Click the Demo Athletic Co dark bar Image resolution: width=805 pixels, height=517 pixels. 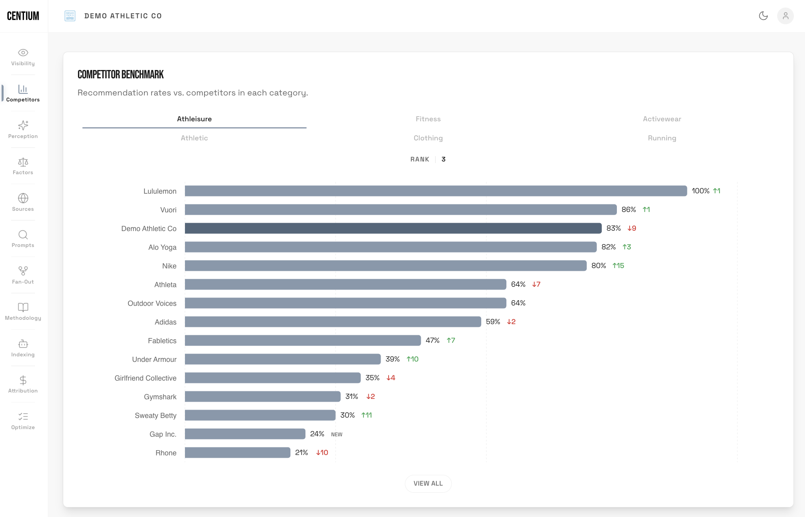(x=393, y=228)
